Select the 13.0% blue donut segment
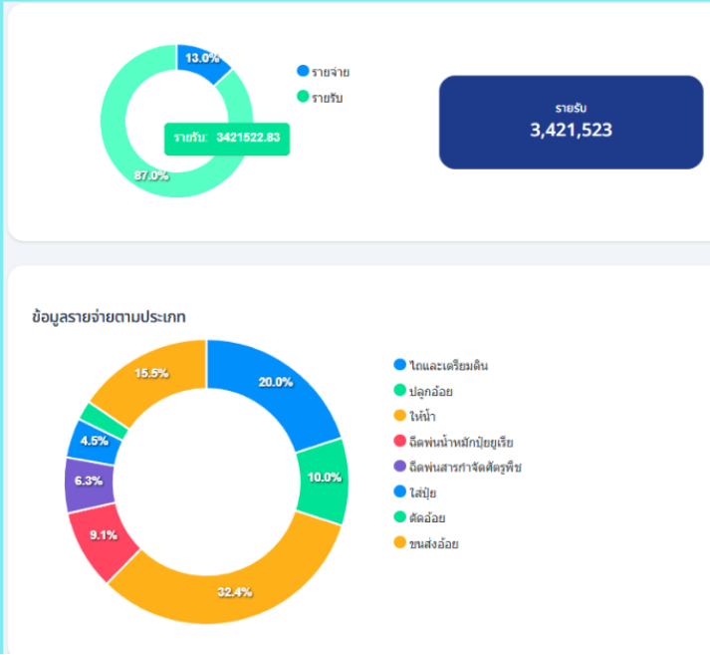 [x=202, y=61]
